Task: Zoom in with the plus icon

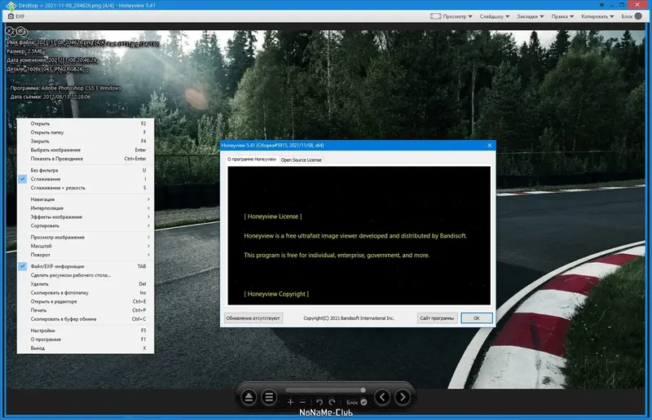Action: pyautogui.click(x=290, y=402)
